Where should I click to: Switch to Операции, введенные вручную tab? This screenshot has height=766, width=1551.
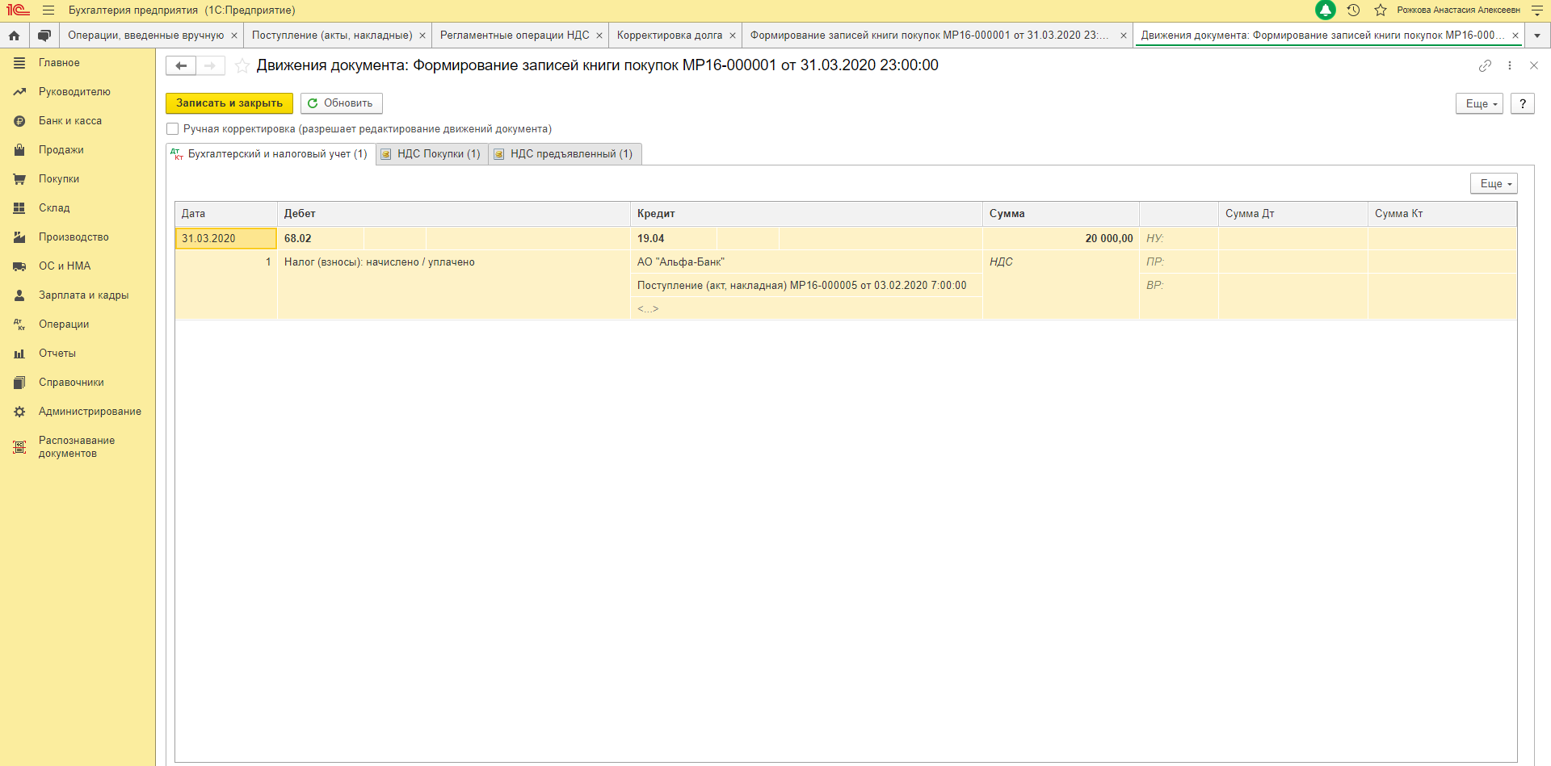coord(145,36)
